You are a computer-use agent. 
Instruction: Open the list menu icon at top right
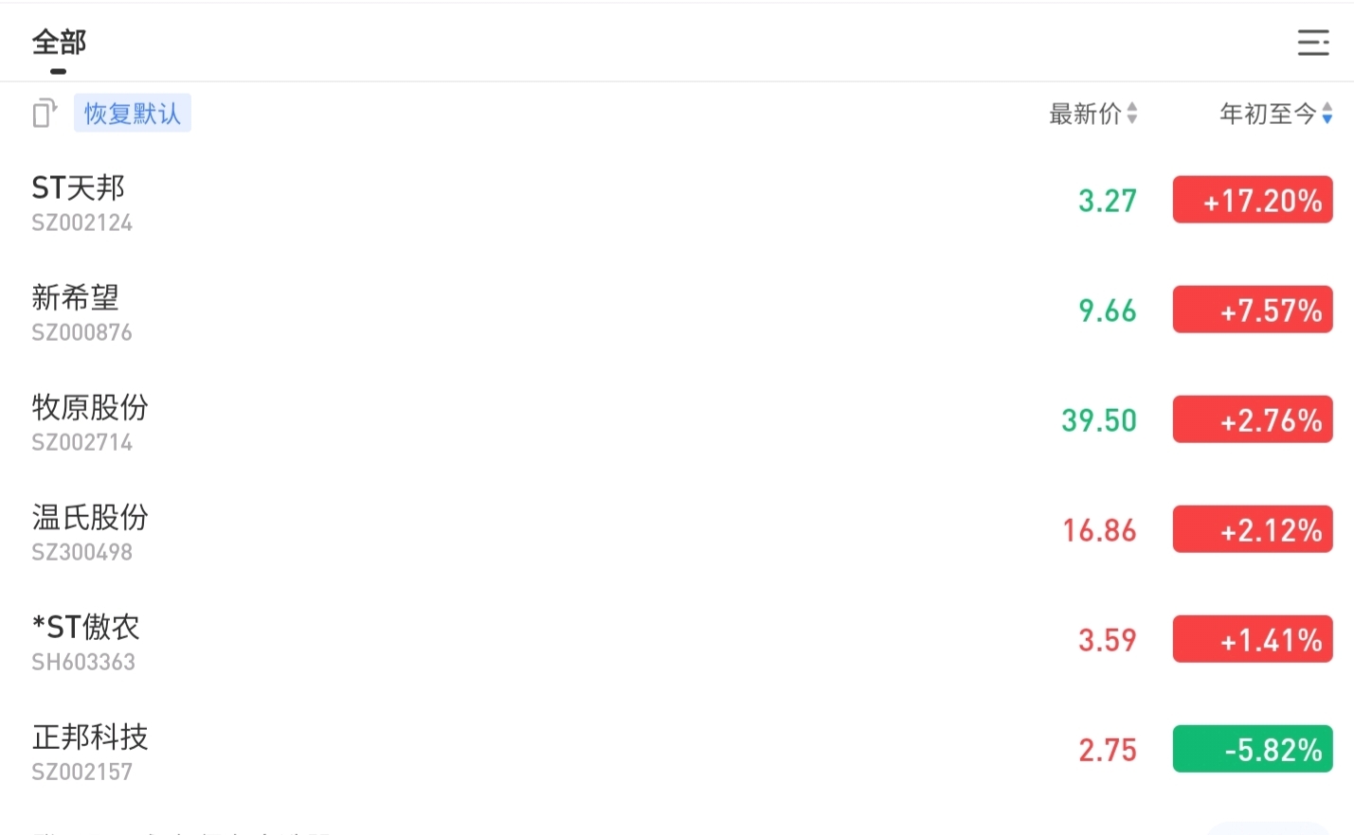[1313, 43]
